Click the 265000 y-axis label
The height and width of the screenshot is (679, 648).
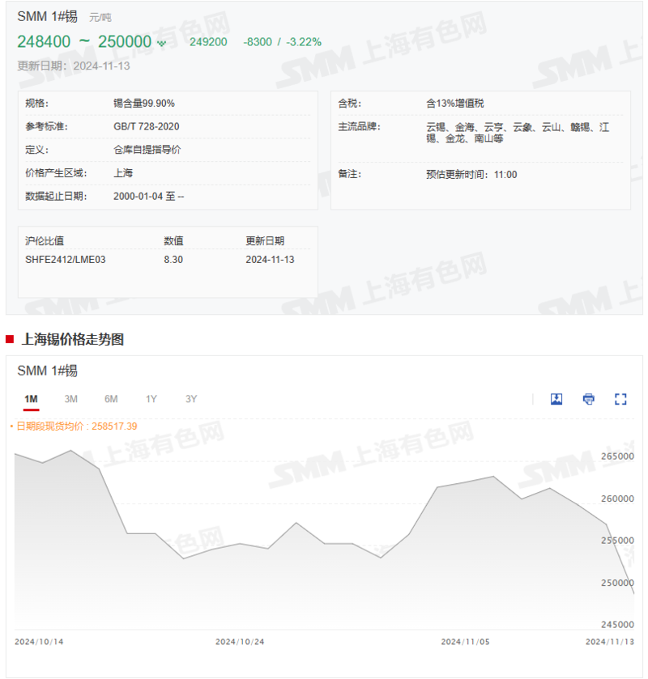(617, 456)
